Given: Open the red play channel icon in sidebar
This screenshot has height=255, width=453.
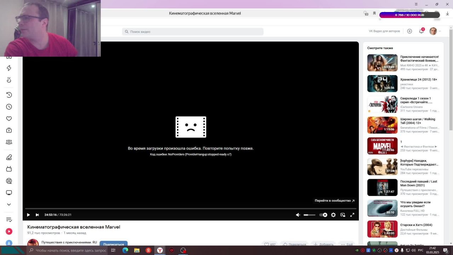Looking at the screenshot, I should tap(9, 231).
